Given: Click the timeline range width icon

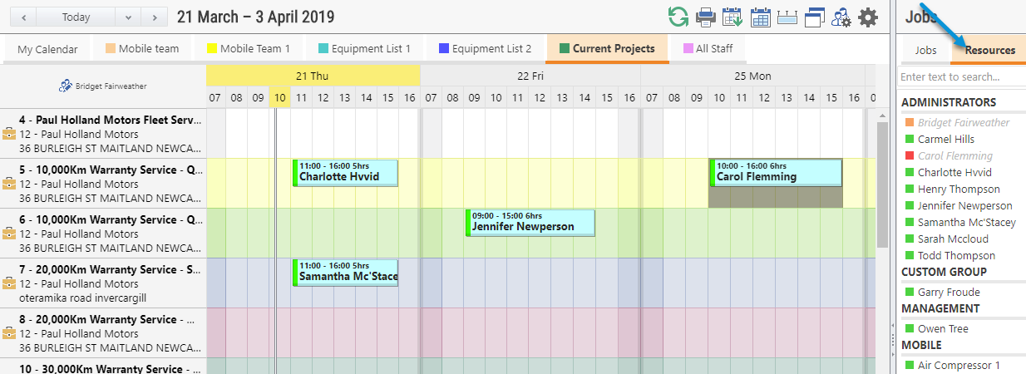Looking at the screenshot, I should [x=787, y=17].
